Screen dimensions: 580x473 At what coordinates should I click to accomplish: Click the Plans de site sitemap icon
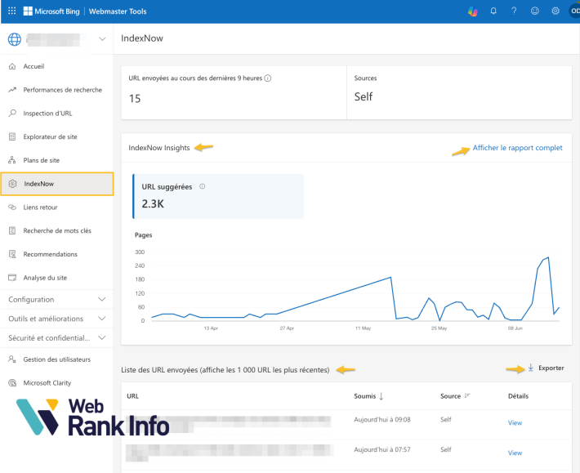12,160
